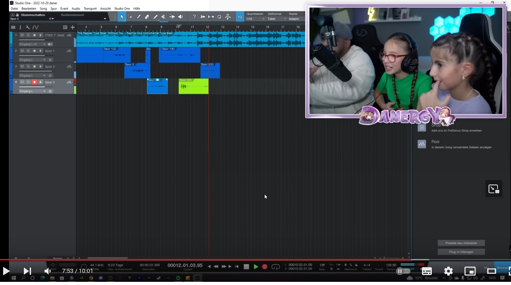Select the Arrow tool in the toolbar
Screen dimensions: 511x285
(x=122, y=17)
